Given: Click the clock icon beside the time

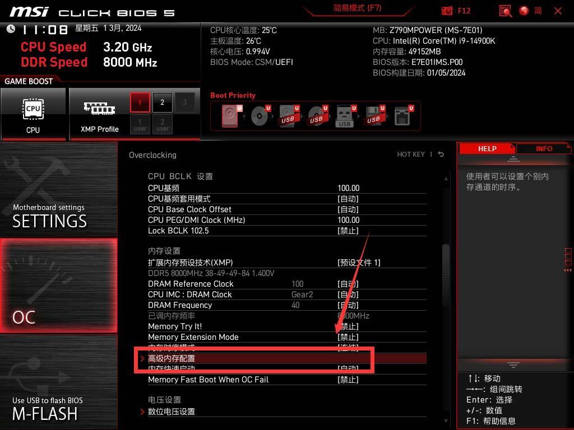Looking at the screenshot, I should pyautogui.click(x=11, y=29).
